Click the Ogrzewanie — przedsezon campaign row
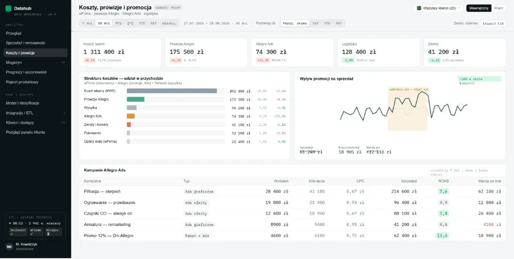The height and width of the screenshot is (259, 514). click(x=292, y=202)
